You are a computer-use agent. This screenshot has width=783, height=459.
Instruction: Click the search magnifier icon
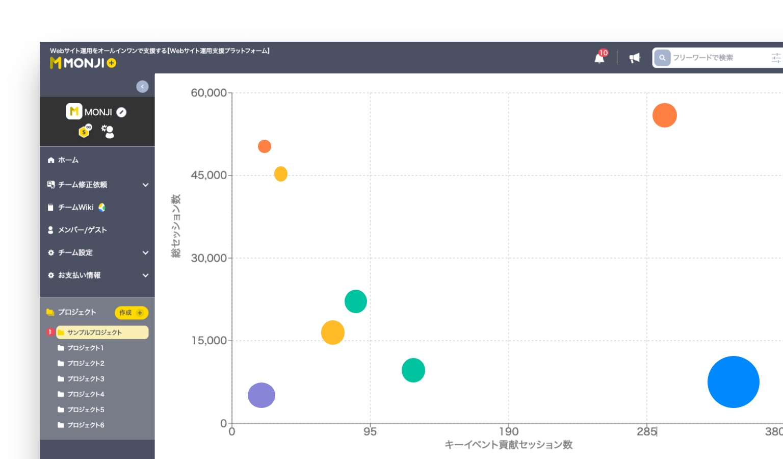point(662,58)
